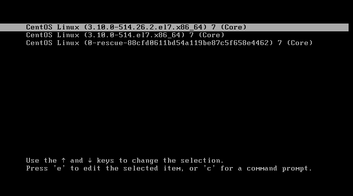This screenshot has width=353, height=196.
Task: Click "(Core)" at the end of the second entry
Action: click(x=211, y=35)
